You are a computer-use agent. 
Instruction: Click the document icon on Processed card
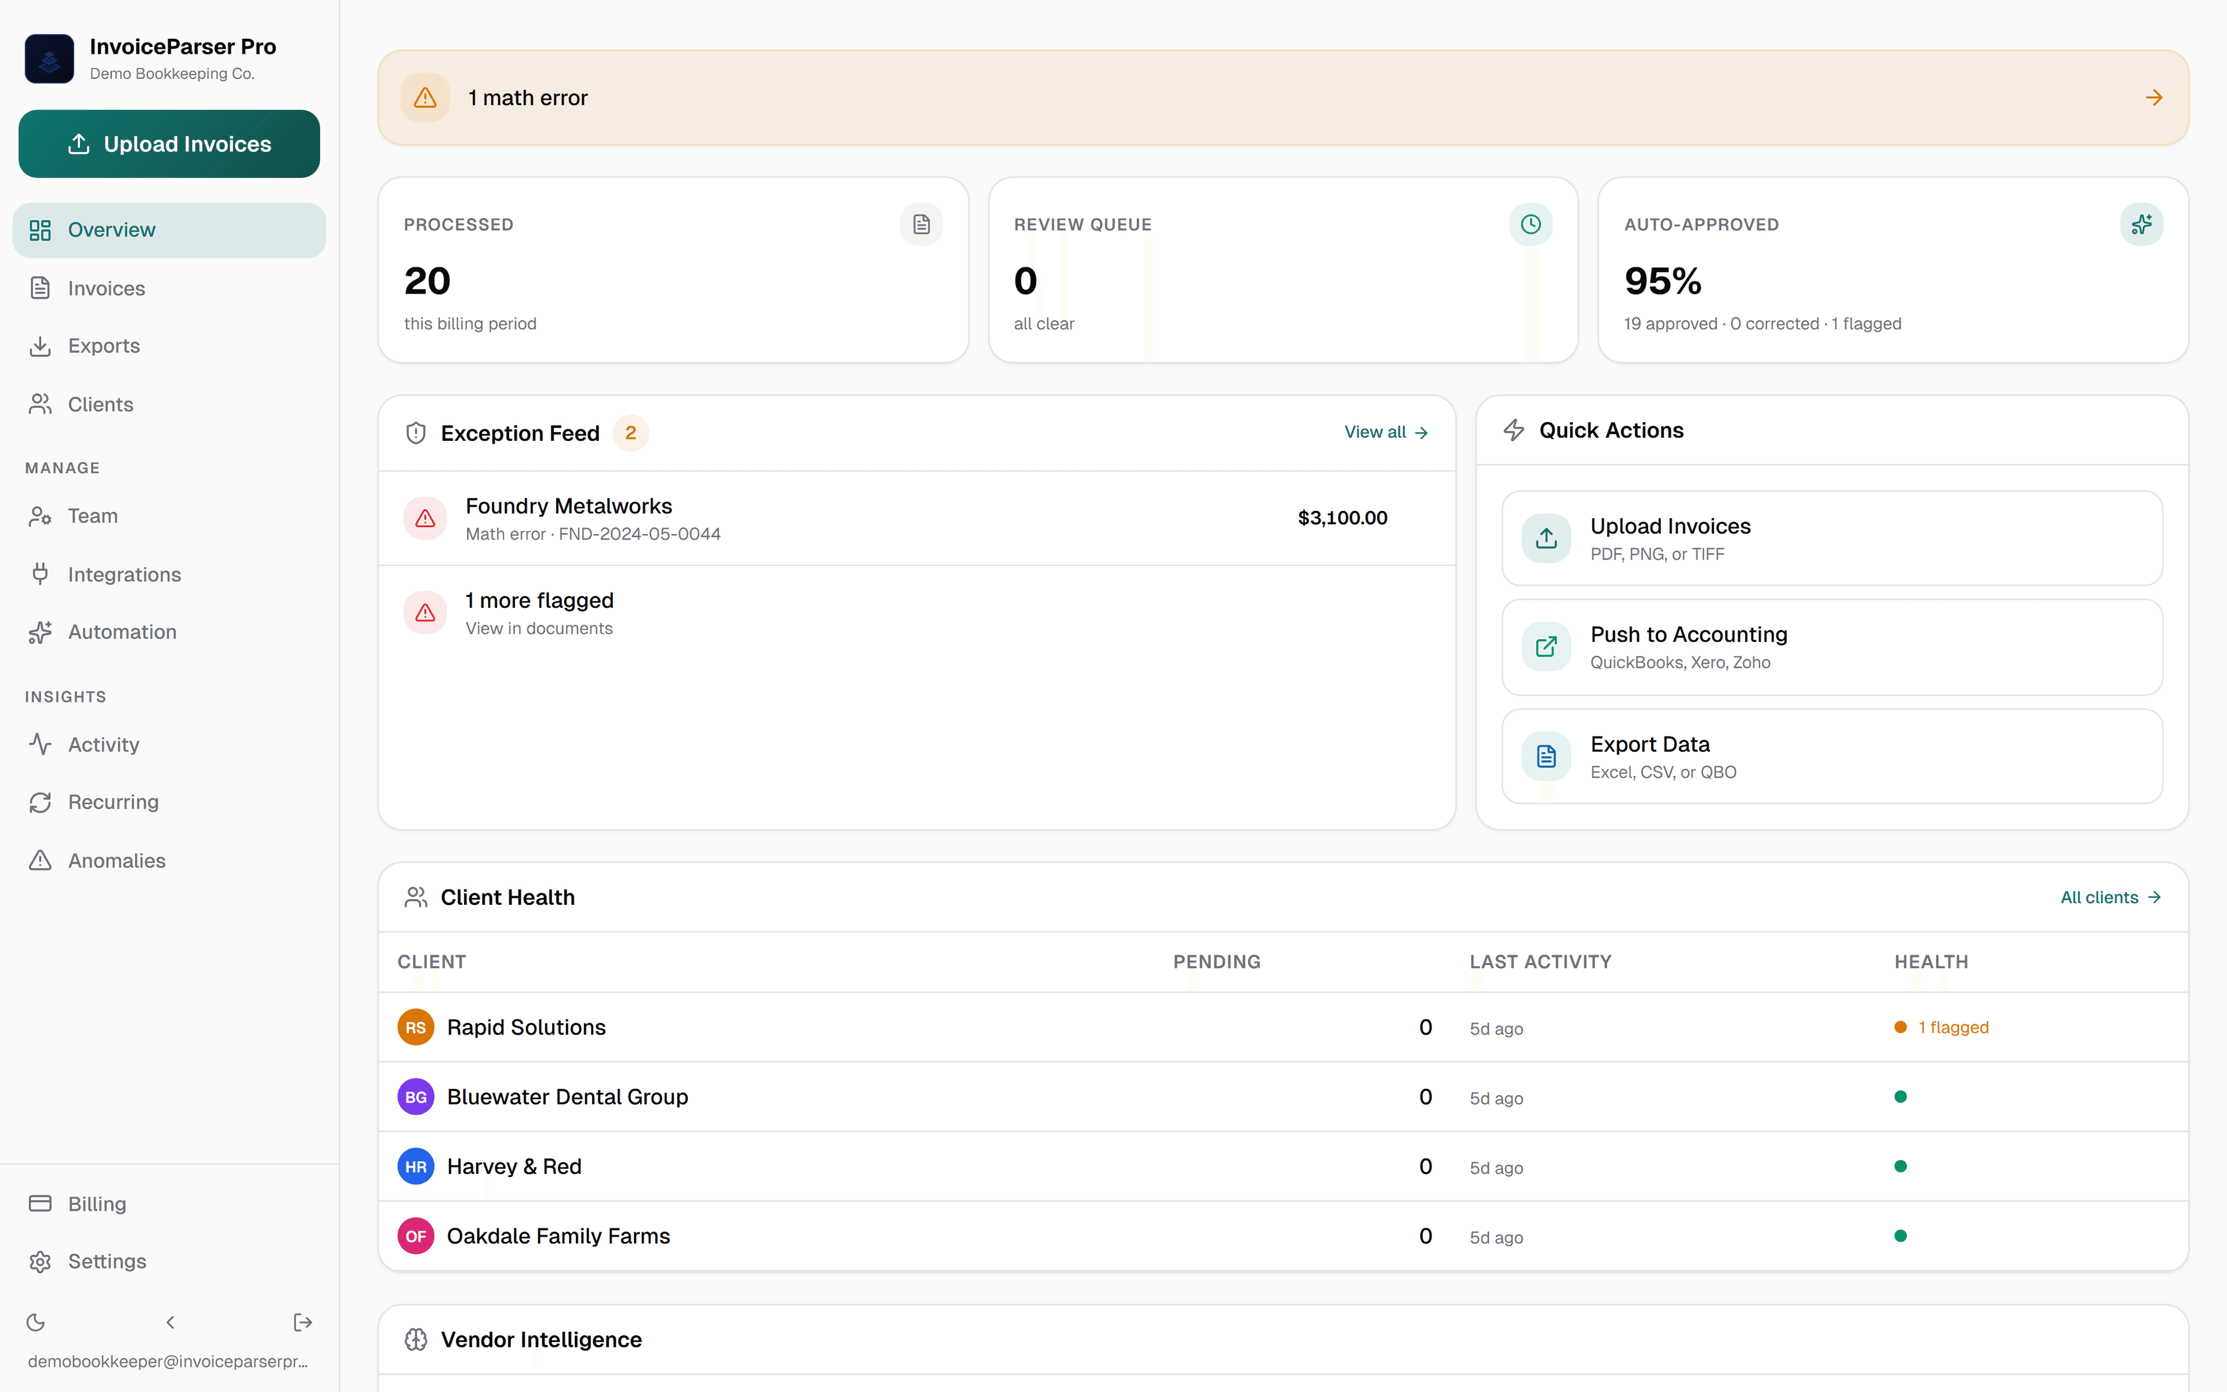coord(921,224)
